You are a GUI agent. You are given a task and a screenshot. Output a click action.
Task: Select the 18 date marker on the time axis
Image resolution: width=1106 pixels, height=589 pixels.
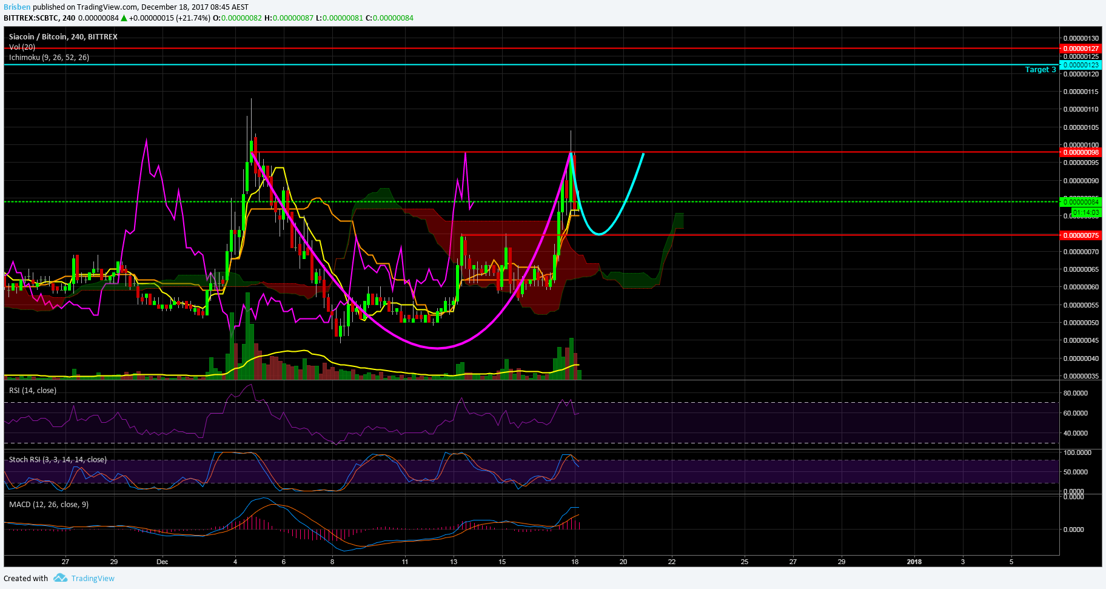click(x=575, y=562)
